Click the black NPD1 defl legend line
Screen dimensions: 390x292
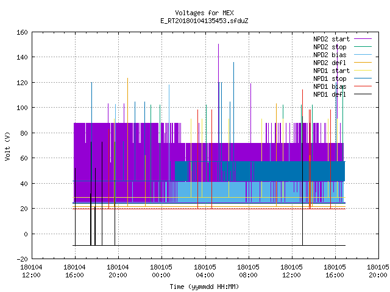point(363,94)
